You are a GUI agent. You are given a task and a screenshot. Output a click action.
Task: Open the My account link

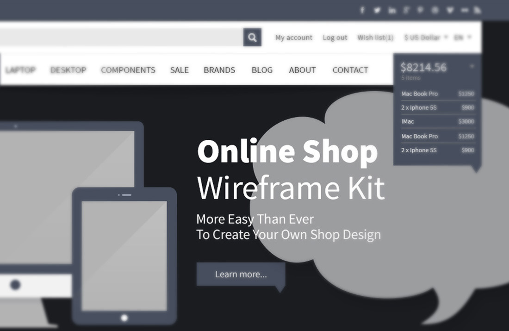pyautogui.click(x=294, y=38)
